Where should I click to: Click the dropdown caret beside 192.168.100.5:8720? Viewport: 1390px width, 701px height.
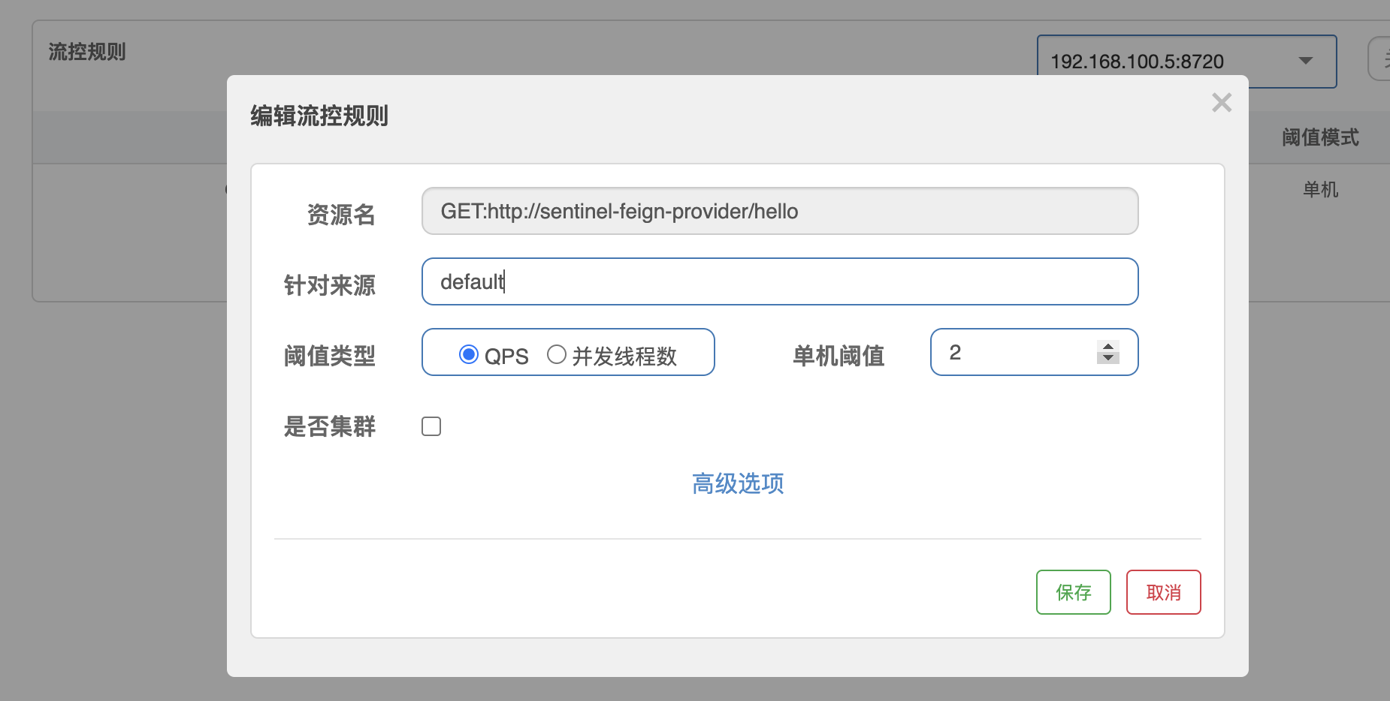click(x=1306, y=61)
